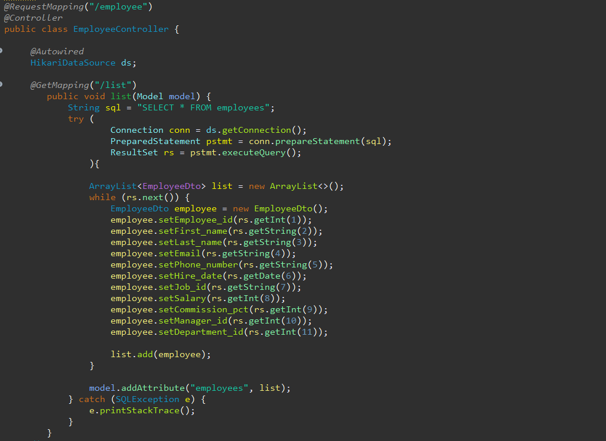The height and width of the screenshot is (441, 606).
Task: Click the @RequestMapping annotation
Action: coord(44,7)
